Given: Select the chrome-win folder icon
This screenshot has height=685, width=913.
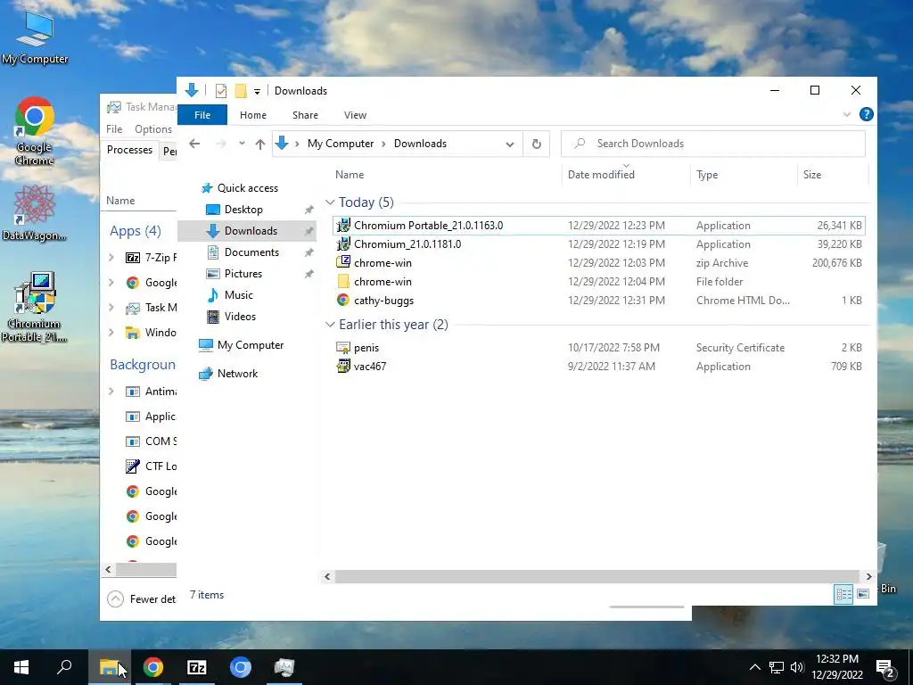Looking at the screenshot, I should click(343, 281).
